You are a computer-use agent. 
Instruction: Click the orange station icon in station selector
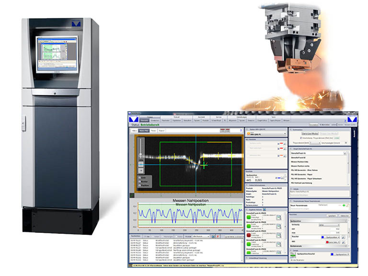(249, 133)
